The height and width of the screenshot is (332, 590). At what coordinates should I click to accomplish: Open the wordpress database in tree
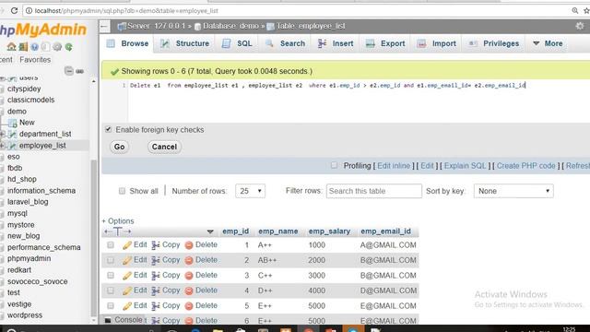[x=25, y=315]
